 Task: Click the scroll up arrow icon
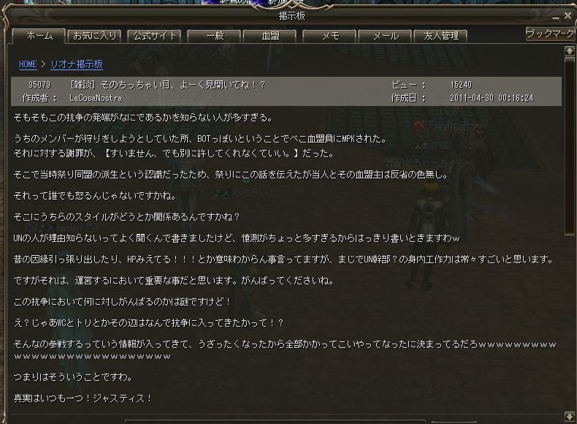[569, 51]
